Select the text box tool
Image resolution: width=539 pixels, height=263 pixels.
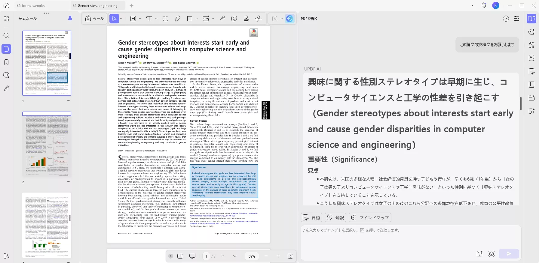(x=133, y=19)
